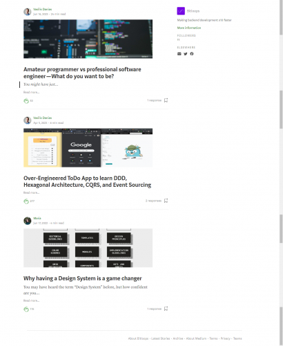Image resolution: width=283 pixels, height=346 pixels.
Task: Bookmark the Design System article
Action: point(166,309)
